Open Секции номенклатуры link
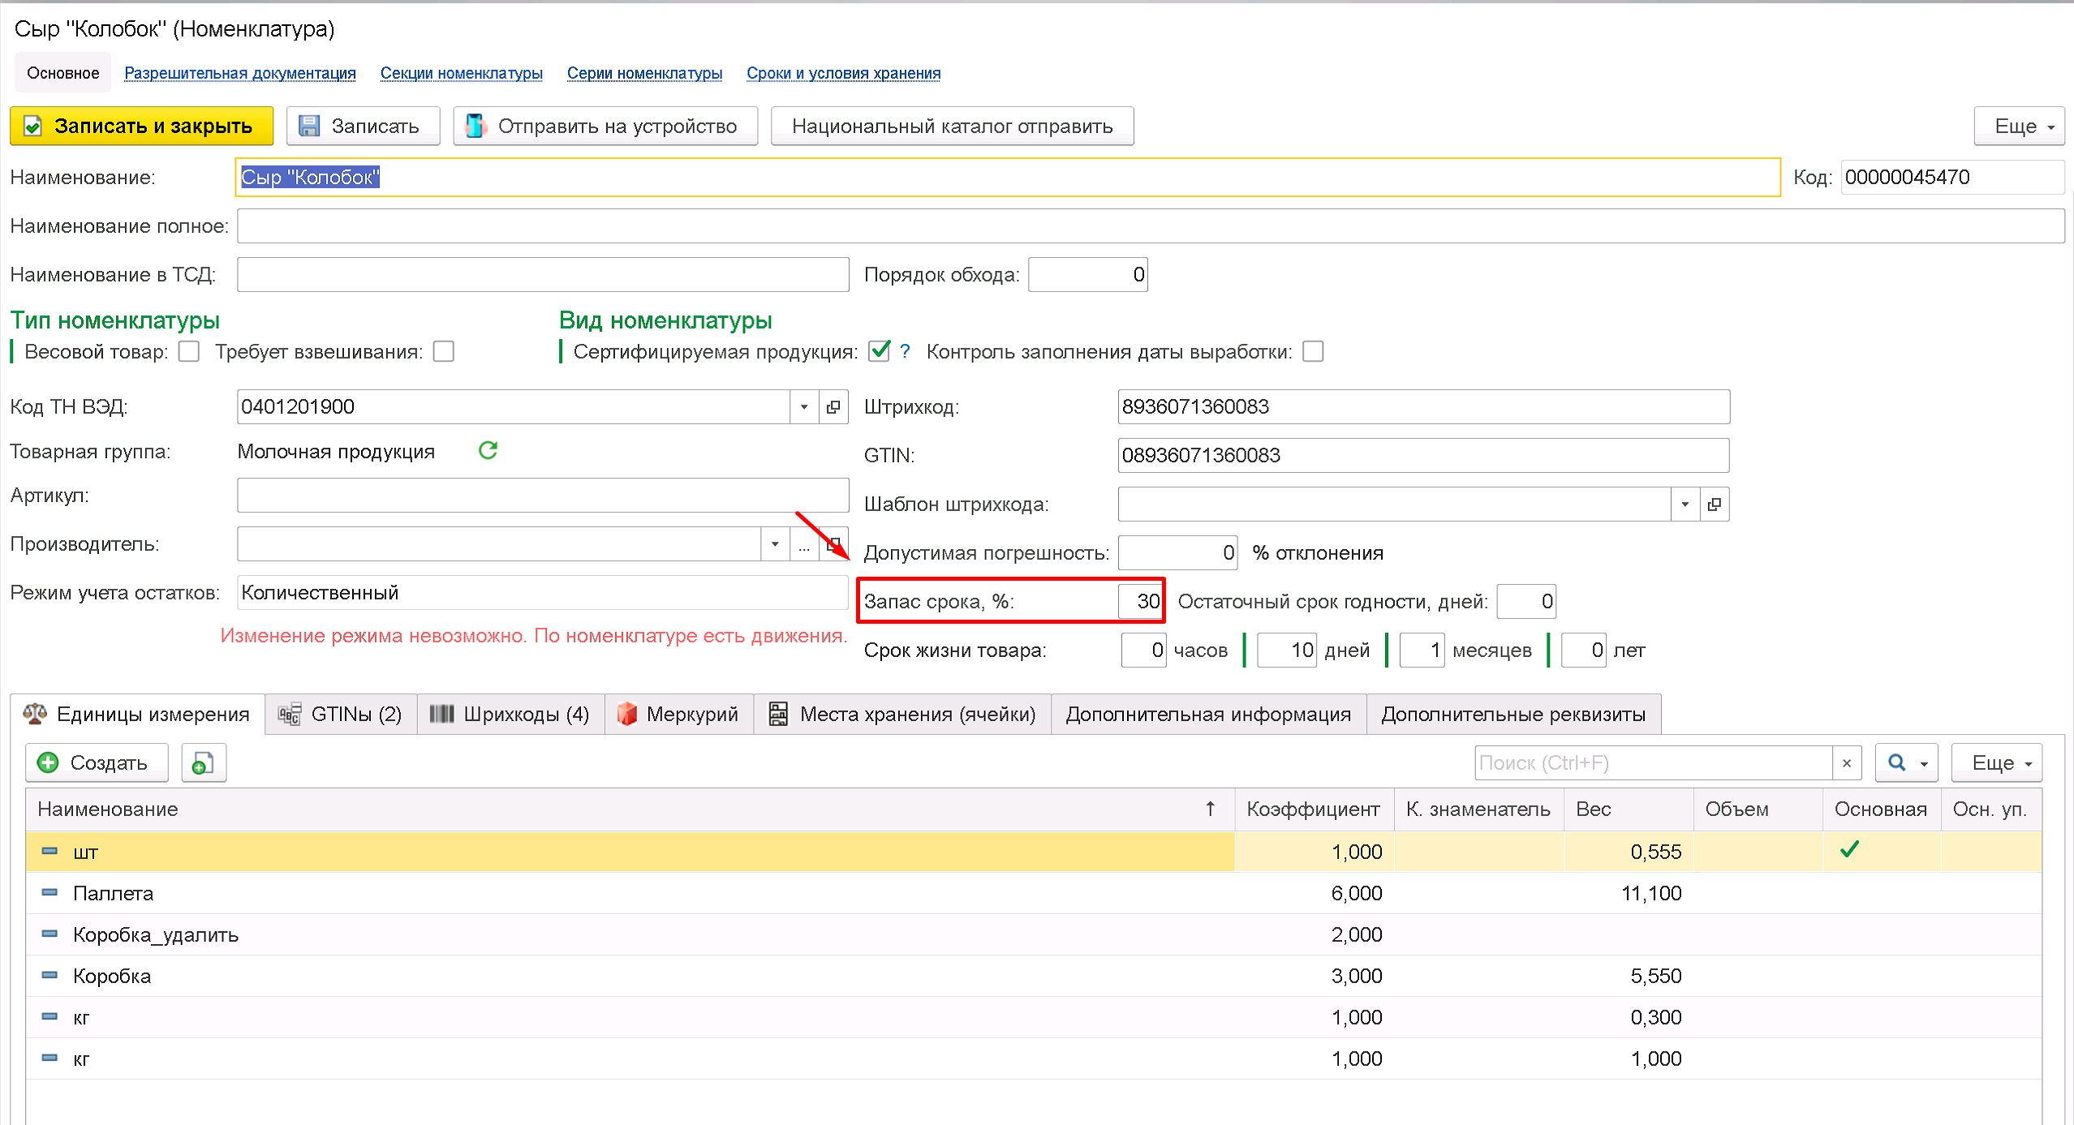The height and width of the screenshot is (1125, 2074). 462,73
